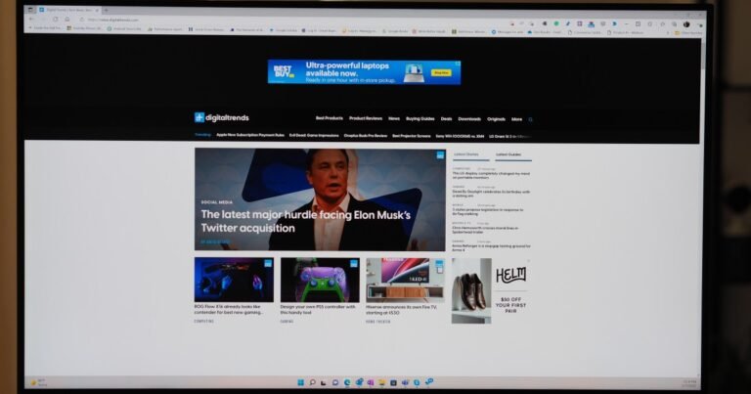The height and width of the screenshot is (394, 751).
Task: Go to the Deals section
Action: tap(446, 118)
